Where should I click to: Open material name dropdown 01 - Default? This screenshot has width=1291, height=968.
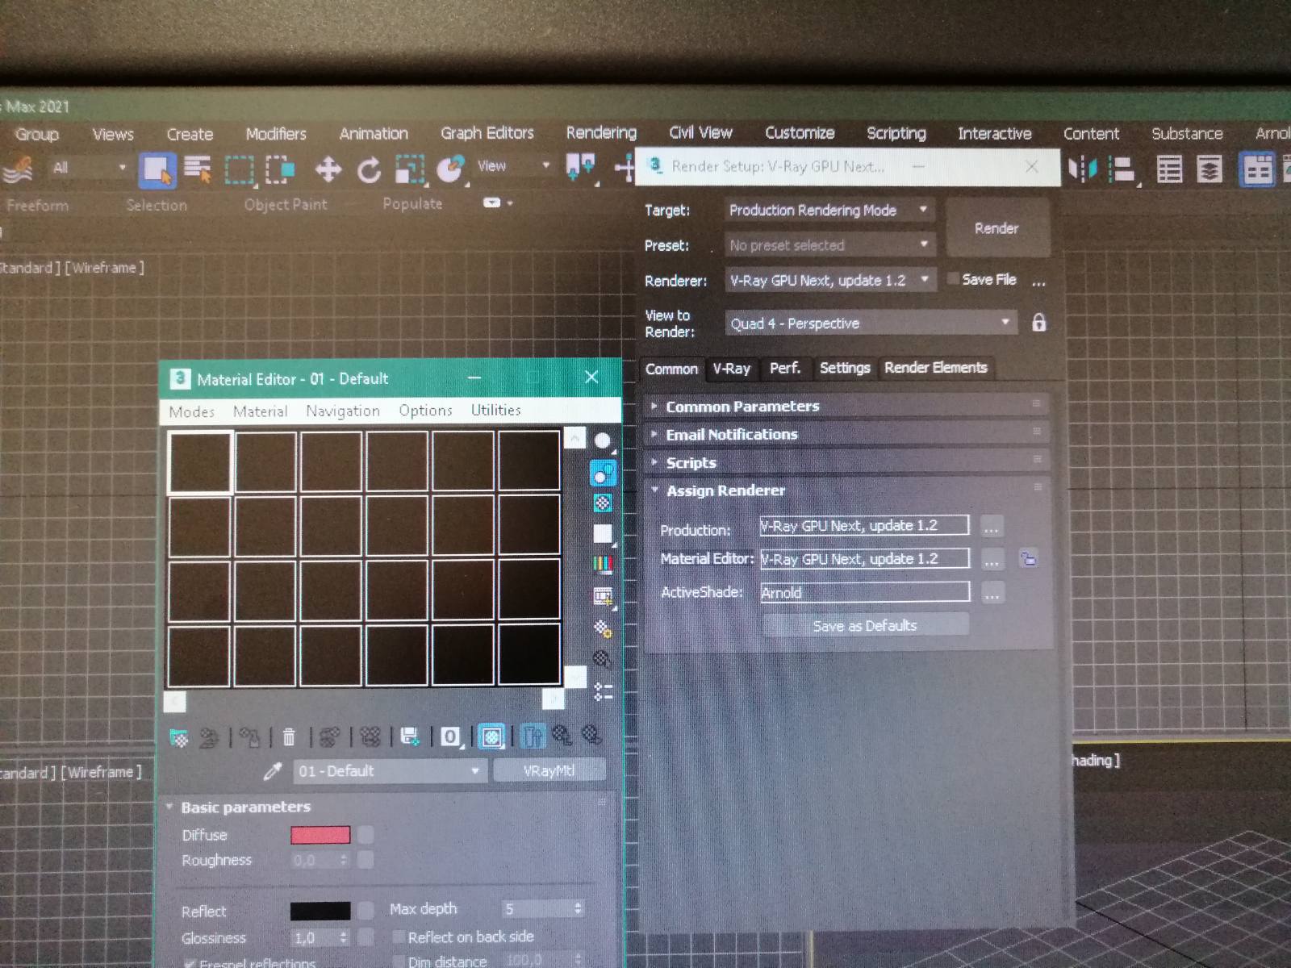(x=389, y=771)
